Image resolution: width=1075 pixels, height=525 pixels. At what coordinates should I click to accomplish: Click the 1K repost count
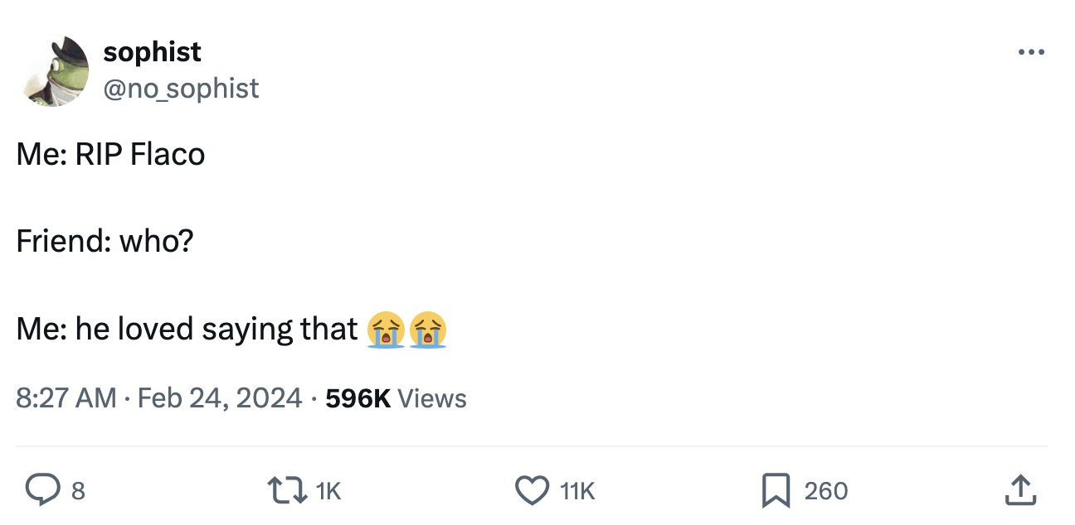(328, 491)
